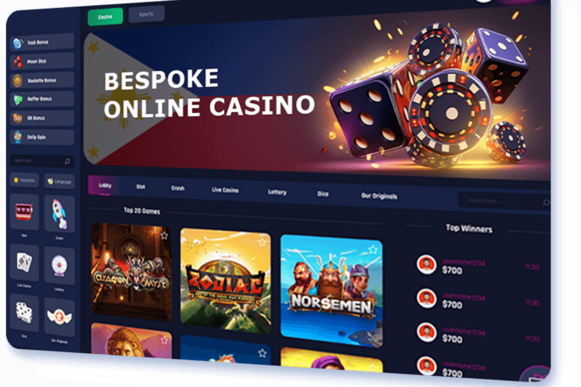Image resolution: width=581 pixels, height=387 pixels.
Task: Click the Favorites button
Action: 24,180
